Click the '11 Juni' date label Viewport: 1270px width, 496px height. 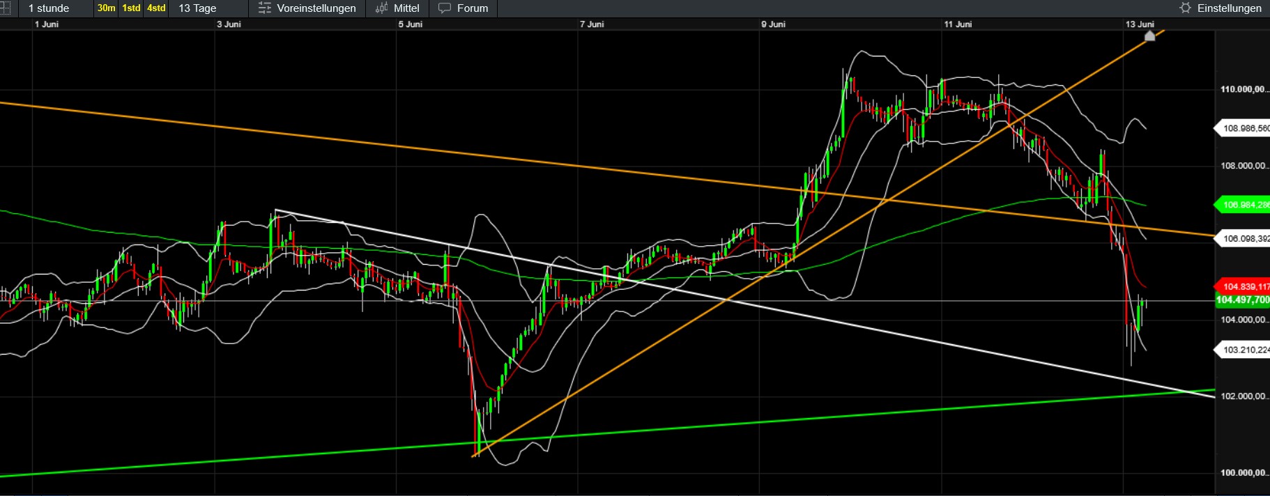pos(958,24)
